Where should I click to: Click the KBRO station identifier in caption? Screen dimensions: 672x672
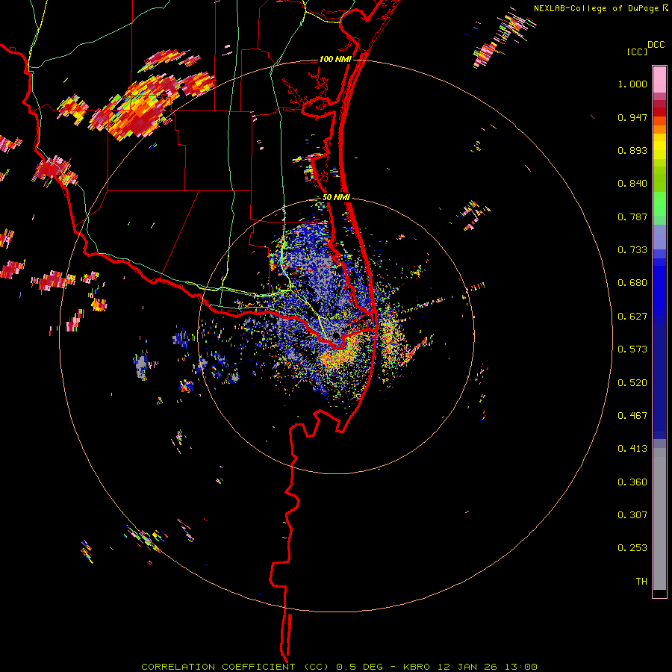pos(417,667)
